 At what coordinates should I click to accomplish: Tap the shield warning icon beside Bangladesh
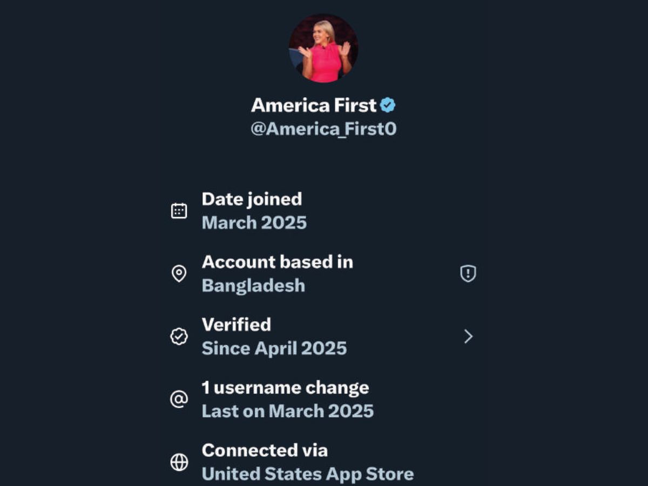[x=468, y=274]
